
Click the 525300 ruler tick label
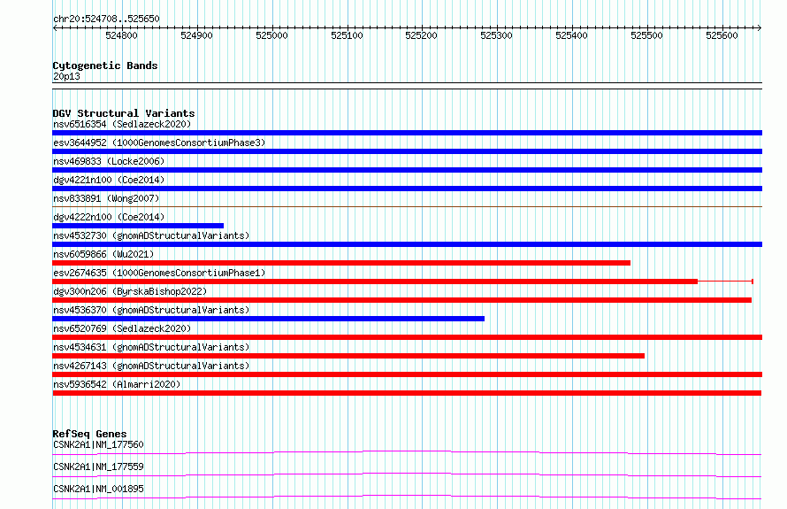point(496,35)
